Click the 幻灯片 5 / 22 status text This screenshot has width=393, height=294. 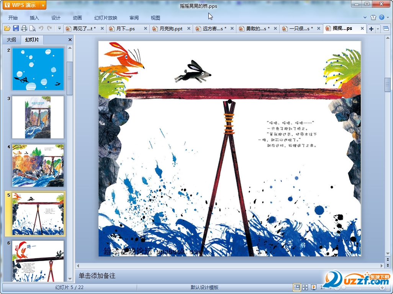click(69, 287)
